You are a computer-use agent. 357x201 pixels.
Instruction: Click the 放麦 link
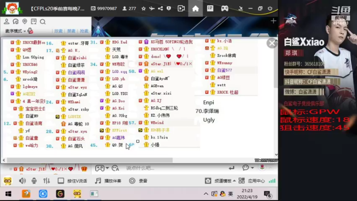(x=58, y=31)
